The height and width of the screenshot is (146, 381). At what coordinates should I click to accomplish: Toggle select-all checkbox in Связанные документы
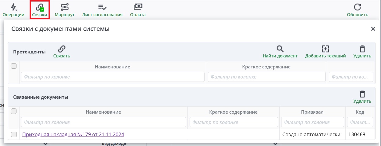[14, 111]
